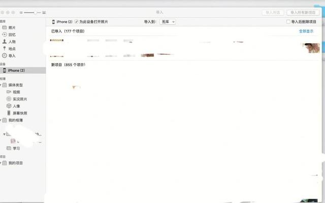
Task: Select the 人物 people section
Action: (12, 42)
